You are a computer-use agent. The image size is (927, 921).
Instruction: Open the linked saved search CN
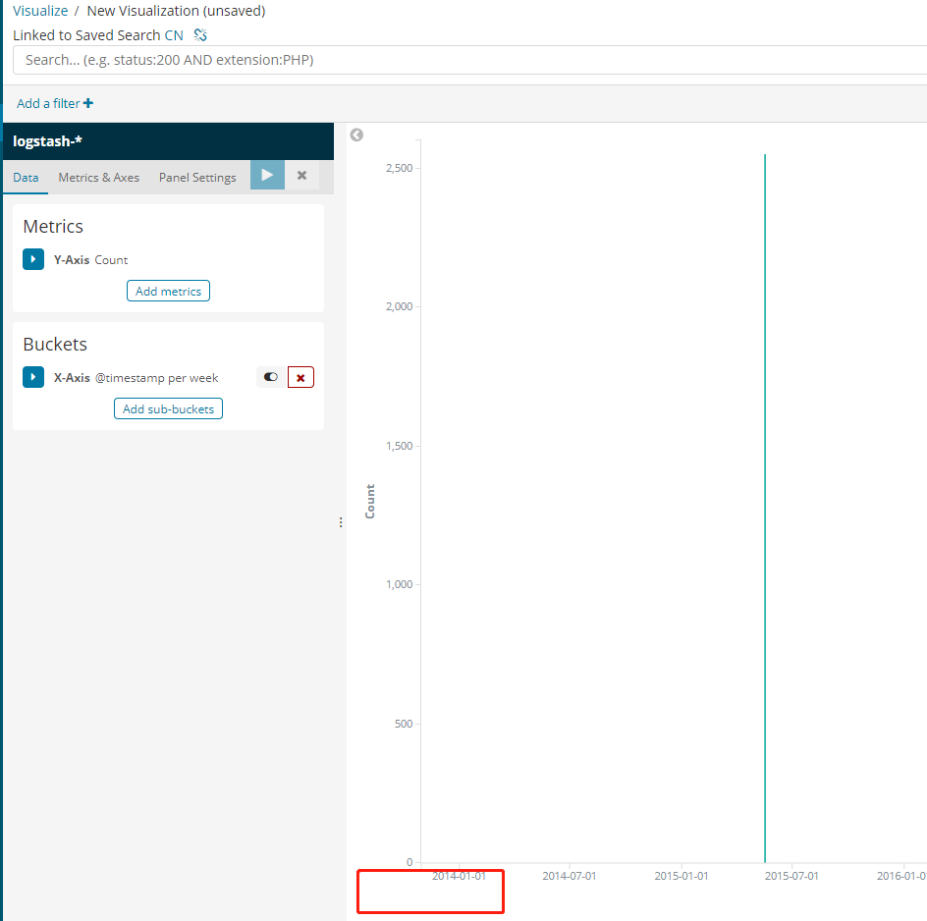point(174,35)
